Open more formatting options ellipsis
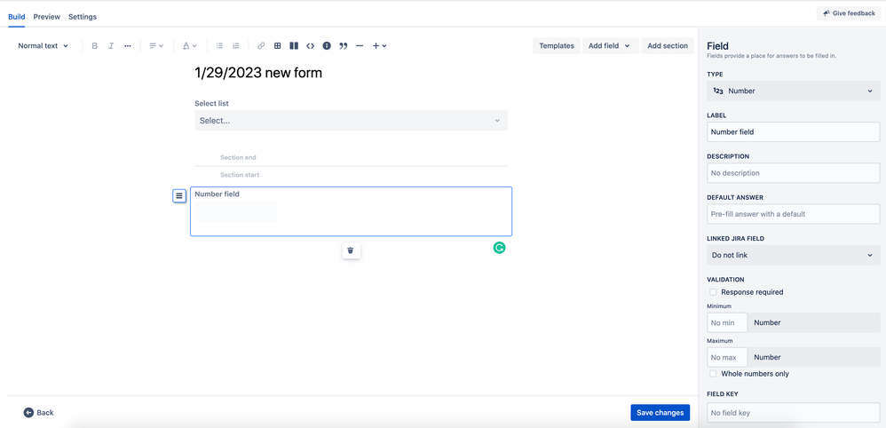 pos(128,46)
